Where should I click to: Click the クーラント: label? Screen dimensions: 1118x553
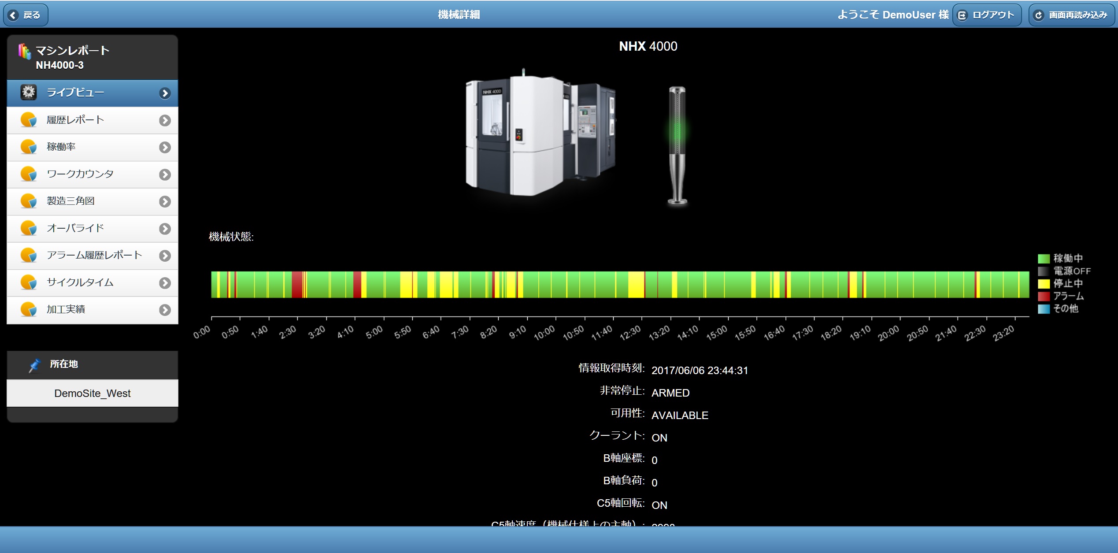click(x=617, y=435)
